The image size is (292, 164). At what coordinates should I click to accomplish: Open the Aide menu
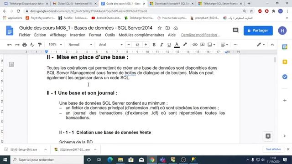(172, 35)
